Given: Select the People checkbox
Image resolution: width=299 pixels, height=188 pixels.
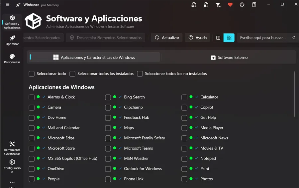Looking at the screenshot, I should 32,179.
